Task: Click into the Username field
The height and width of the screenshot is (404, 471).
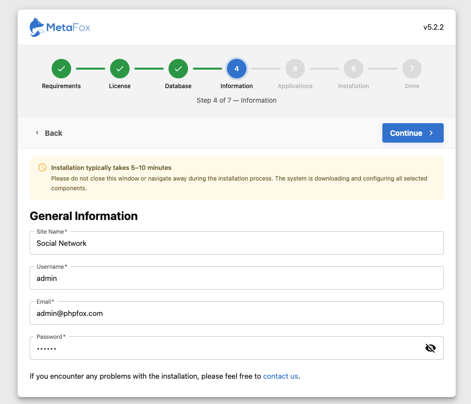Action: click(x=236, y=278)
